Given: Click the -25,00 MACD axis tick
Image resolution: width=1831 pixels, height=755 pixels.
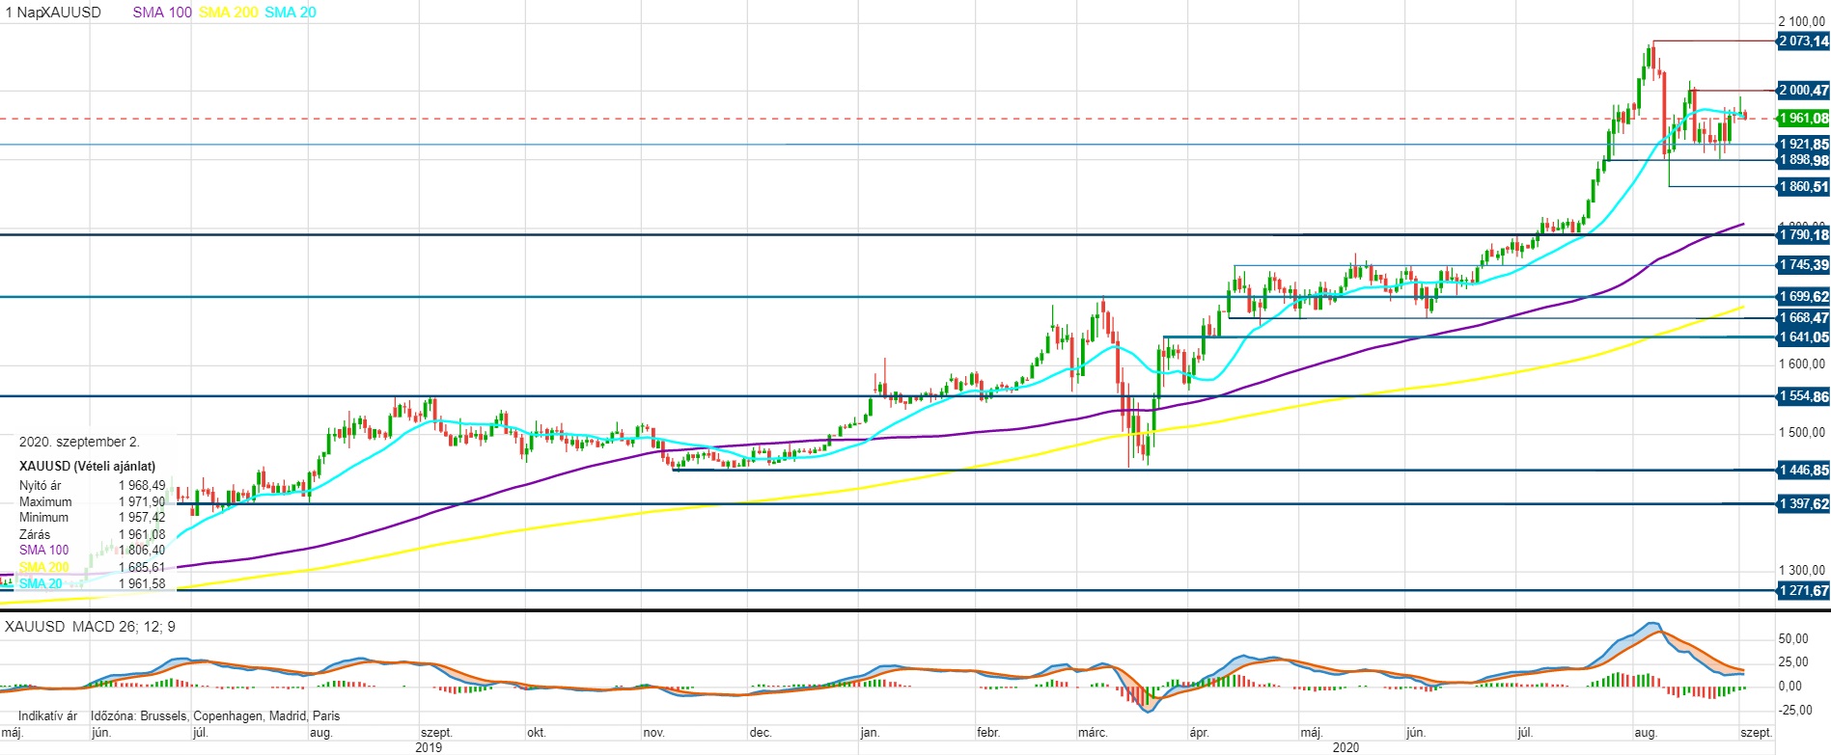Looking at the screenshot, I should click(x=1795, y=711).
